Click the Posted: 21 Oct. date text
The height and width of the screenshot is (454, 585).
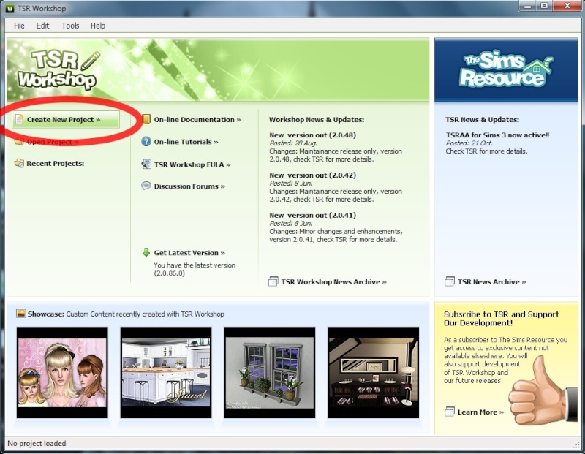point(469,143)
